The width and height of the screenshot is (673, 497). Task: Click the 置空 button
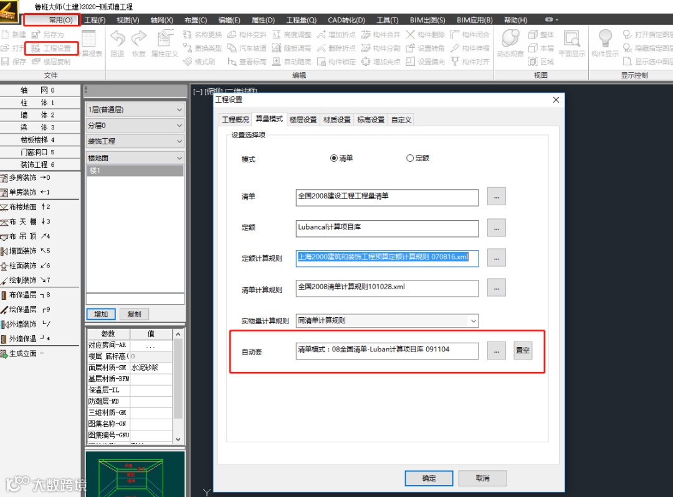[x=523, y=350]
